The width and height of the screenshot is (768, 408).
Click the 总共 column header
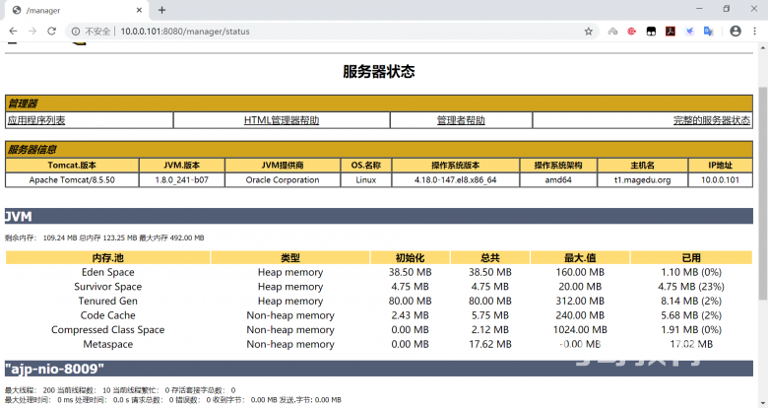coord(489,257)
